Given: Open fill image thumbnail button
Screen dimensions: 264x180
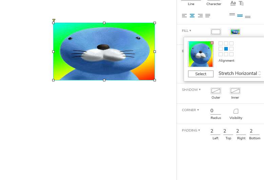Looking at the screenshot, I should tap(235, 32).
